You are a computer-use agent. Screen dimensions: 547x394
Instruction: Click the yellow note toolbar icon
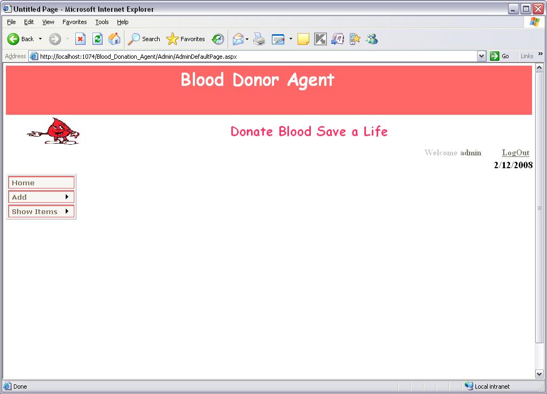303,39
